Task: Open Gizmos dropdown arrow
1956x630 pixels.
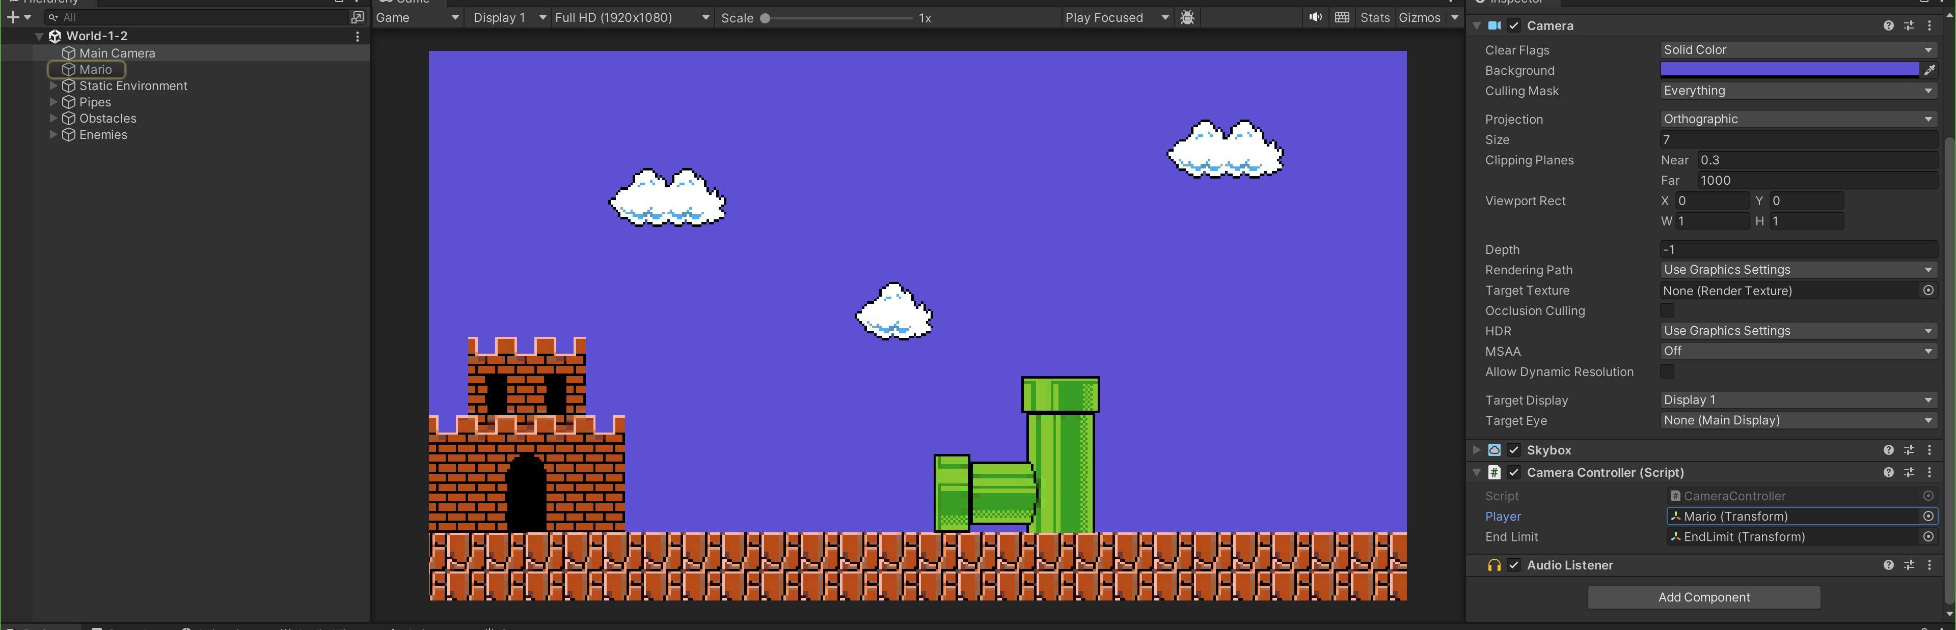Action: pos(1454,17)
